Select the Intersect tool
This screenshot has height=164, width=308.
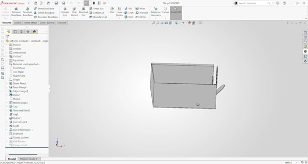(142, 13)
